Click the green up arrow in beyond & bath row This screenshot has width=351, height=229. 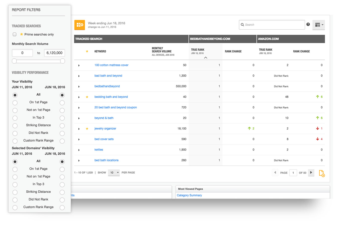[318, 118]
